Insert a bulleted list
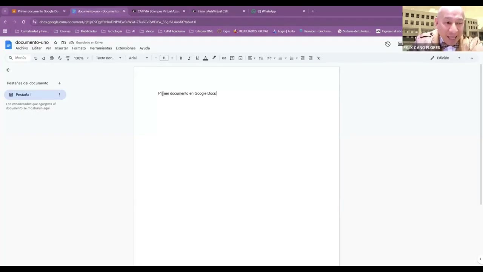483x272 pixels. (x=280, y=58)
